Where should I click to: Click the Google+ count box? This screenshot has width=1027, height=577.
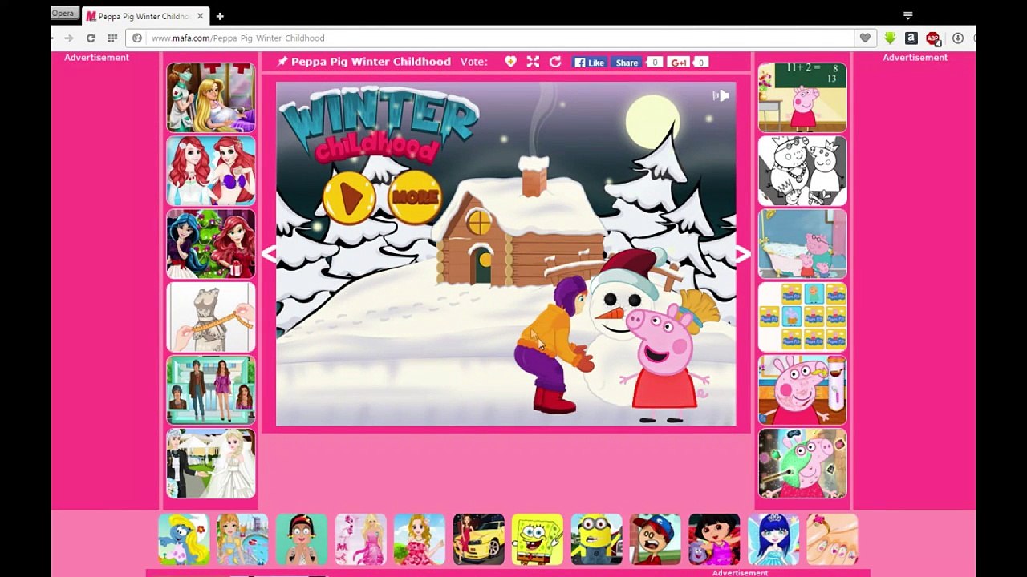pyautogui.click(x=701, y=63)
